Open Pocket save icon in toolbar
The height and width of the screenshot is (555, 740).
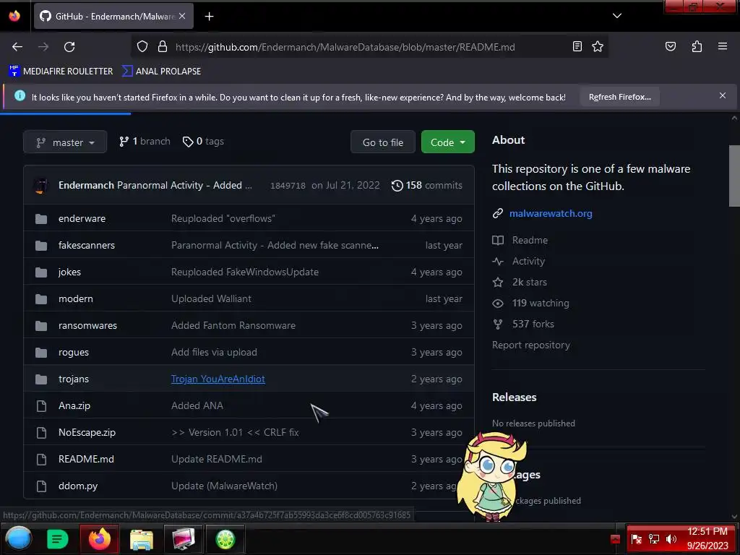pyautogui.click(x=670, y=46)
